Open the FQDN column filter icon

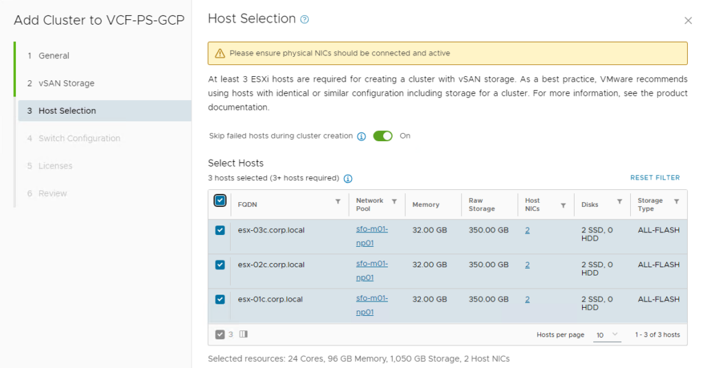[x=338, y=201]
